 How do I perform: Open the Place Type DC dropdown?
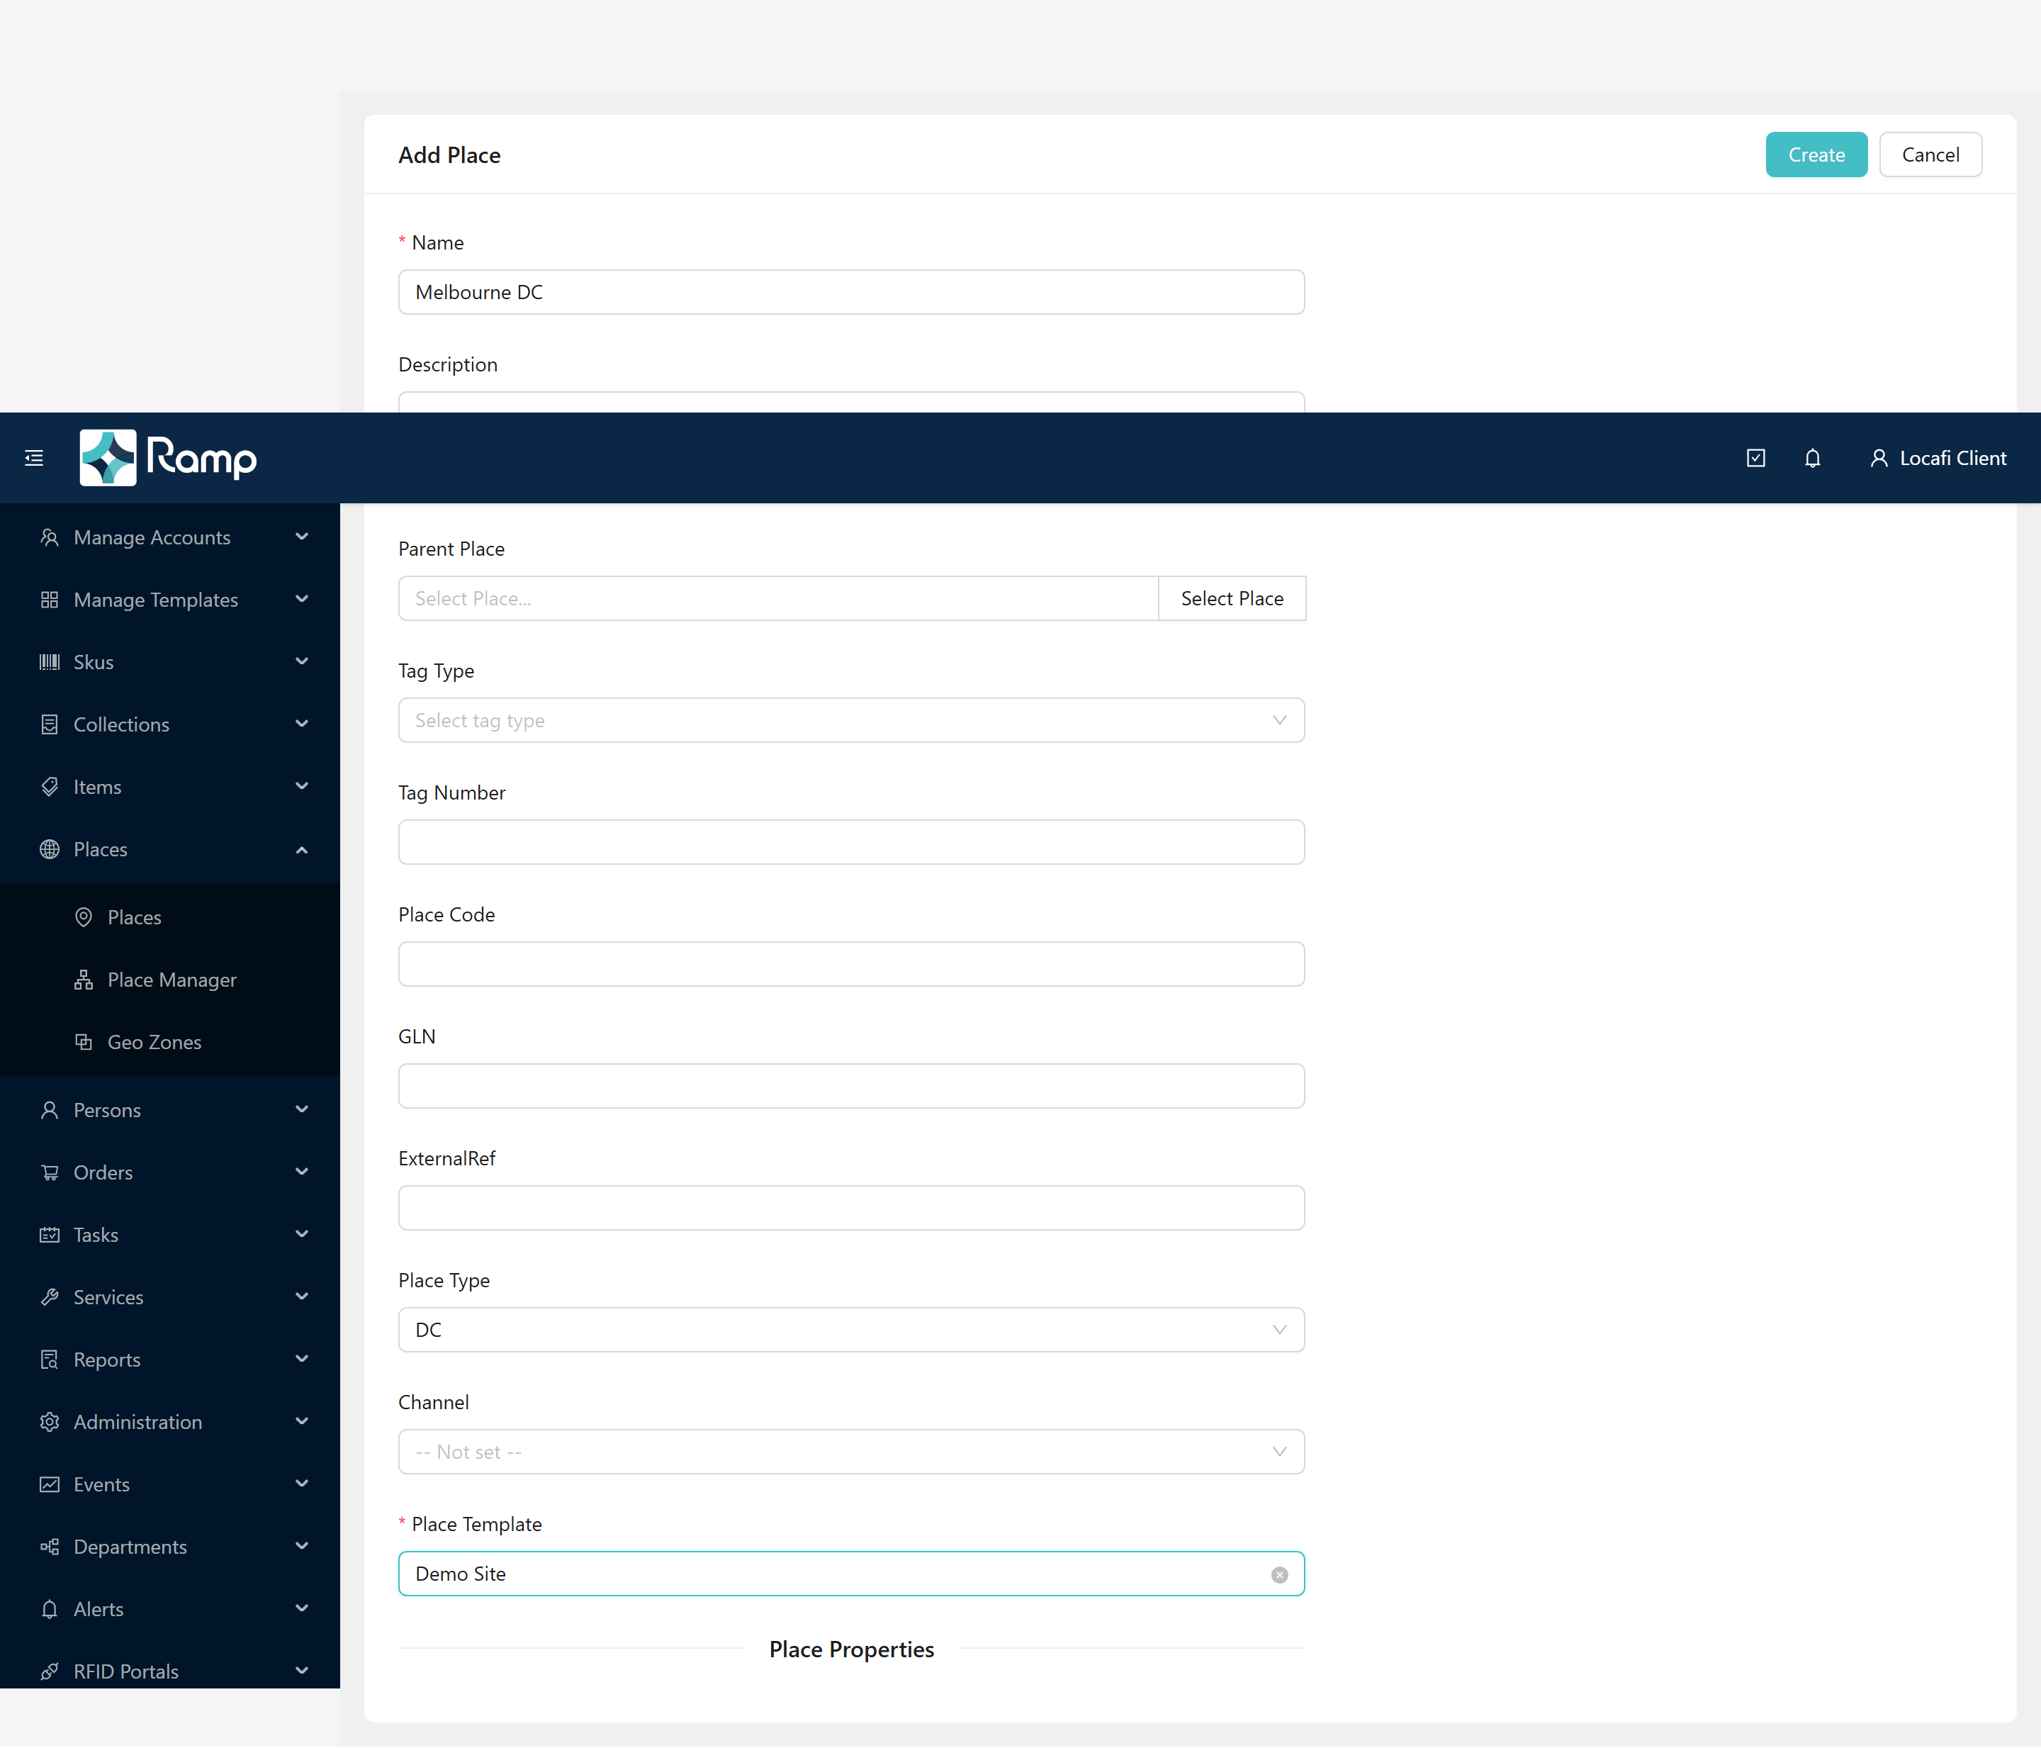click(851, 1330)
